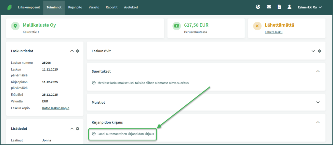
Task: Open the Raportit menu
Action: [x=112, y=7]
